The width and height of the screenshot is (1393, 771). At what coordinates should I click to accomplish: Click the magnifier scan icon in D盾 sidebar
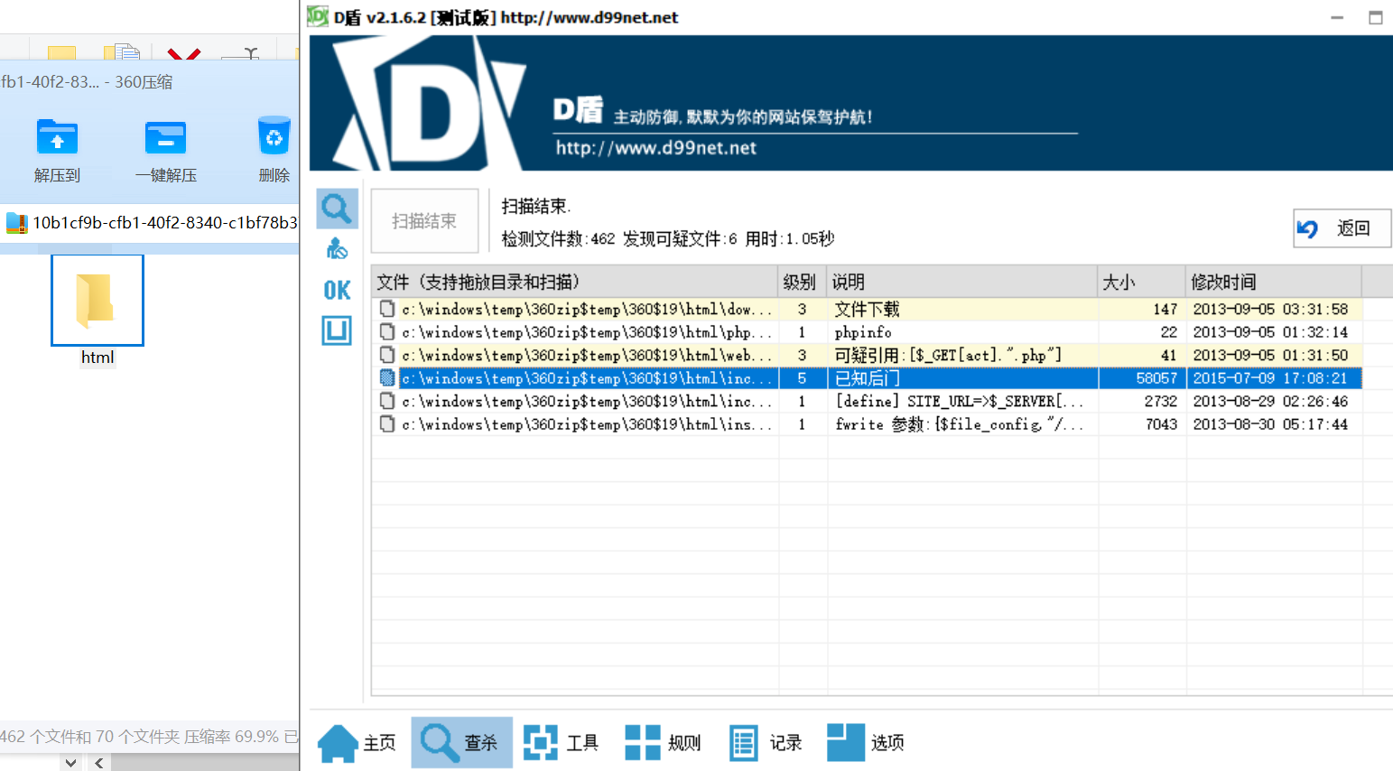pos(337,209)
